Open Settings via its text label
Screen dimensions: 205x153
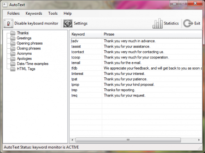coord(81,23)
